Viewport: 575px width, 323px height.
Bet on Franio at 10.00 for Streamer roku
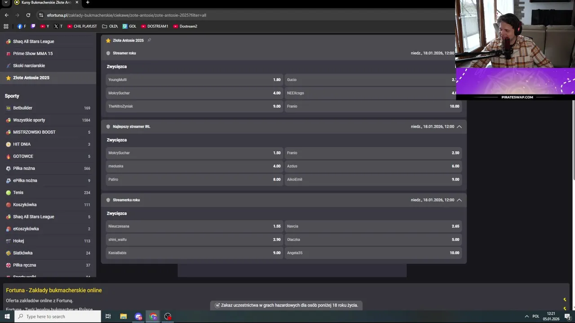point(373,106)
